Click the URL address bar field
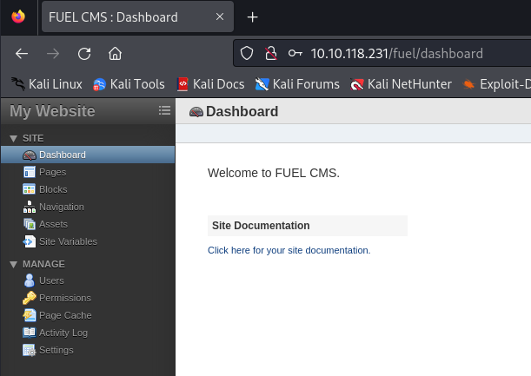 click(382, 53)
